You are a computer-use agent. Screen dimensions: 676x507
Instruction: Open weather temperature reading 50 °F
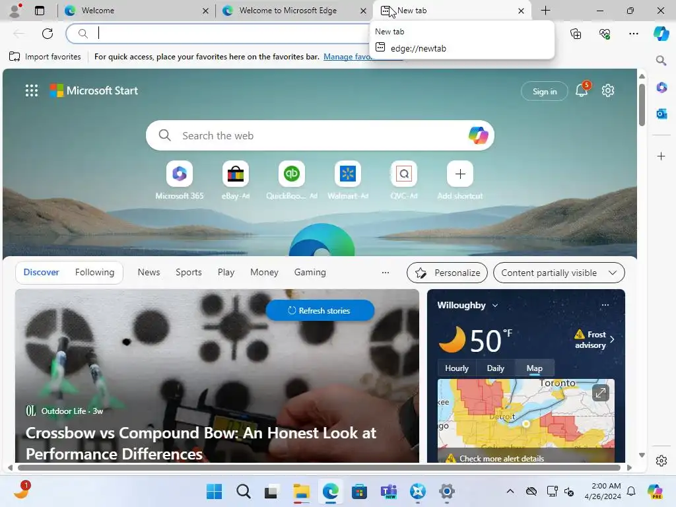[491, 340]
